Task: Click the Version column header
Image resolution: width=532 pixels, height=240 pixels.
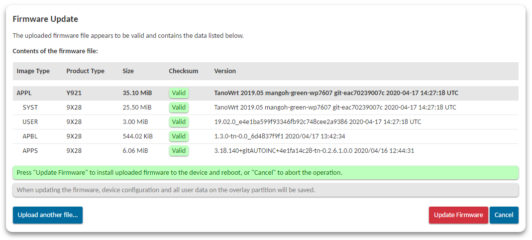Action: pyautogui.click(x=225, y=71)
